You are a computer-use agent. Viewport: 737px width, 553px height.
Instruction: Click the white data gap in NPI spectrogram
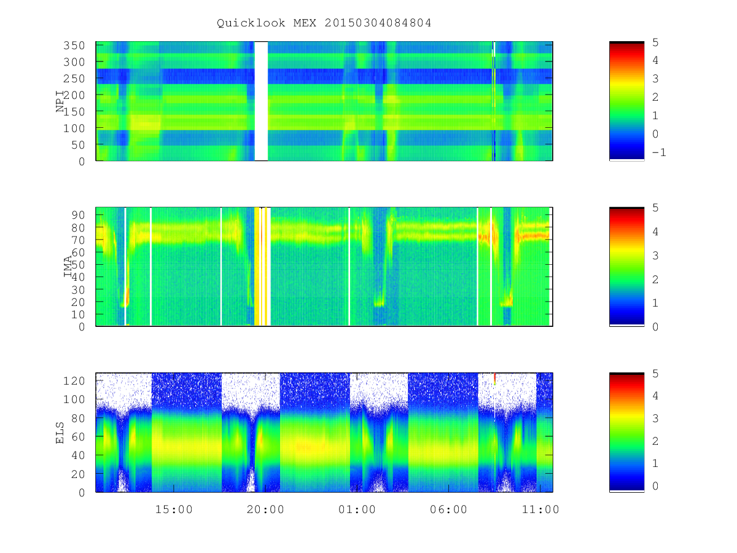(x=261, y=101)
